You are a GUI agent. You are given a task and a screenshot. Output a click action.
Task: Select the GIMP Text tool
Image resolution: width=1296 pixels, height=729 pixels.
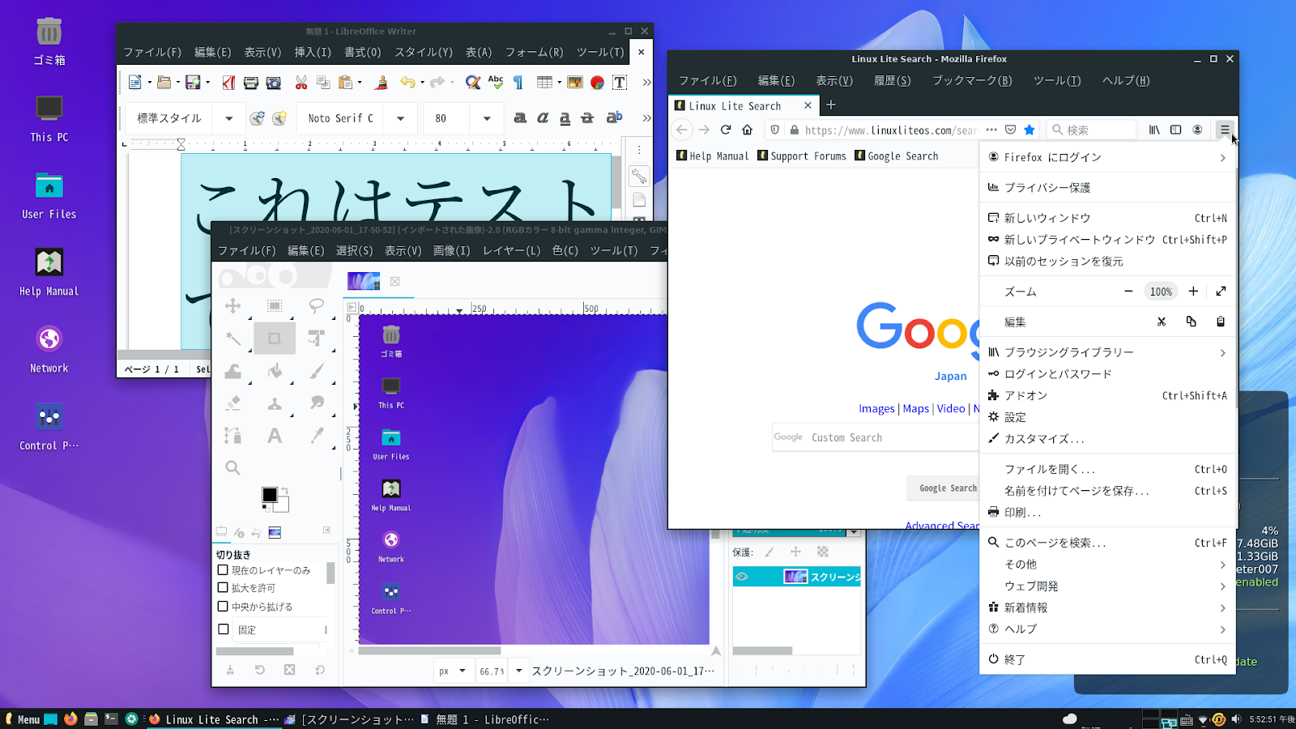[275, 436]
